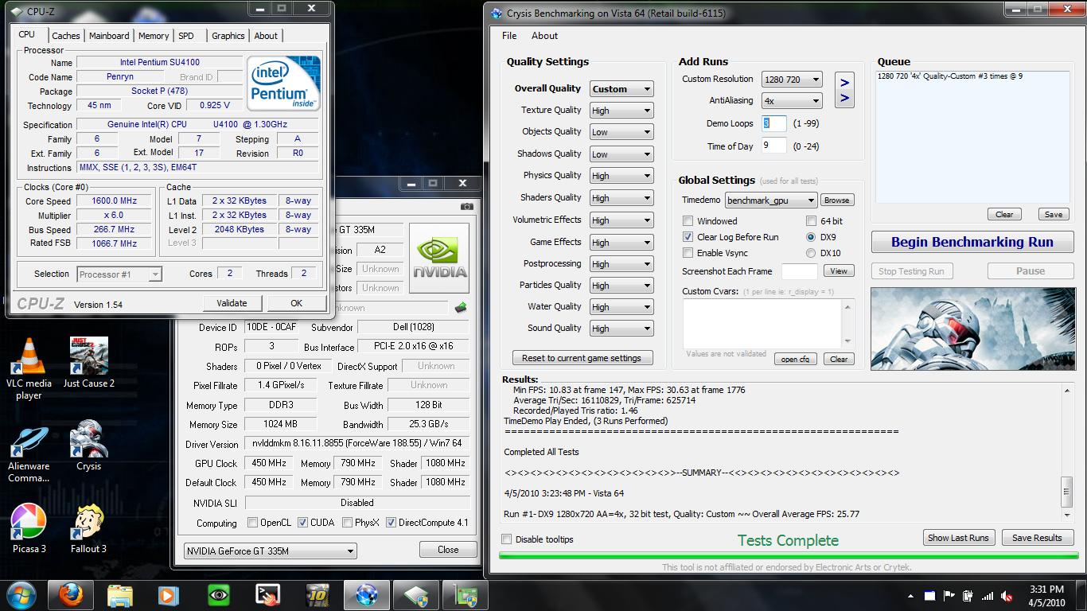Screen dimensions: 1087x611
Task: Select the DX10 radio button
Action: click(811, 253)
